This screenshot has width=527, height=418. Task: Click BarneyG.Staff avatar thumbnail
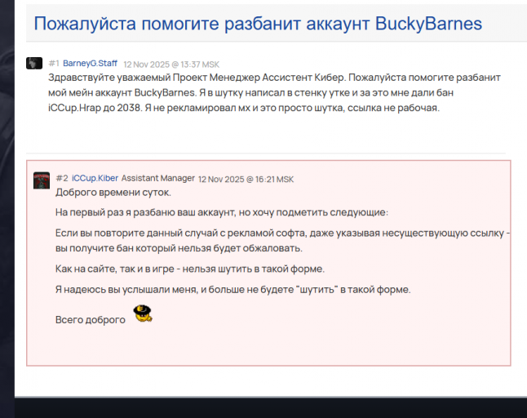click(34, 63)
